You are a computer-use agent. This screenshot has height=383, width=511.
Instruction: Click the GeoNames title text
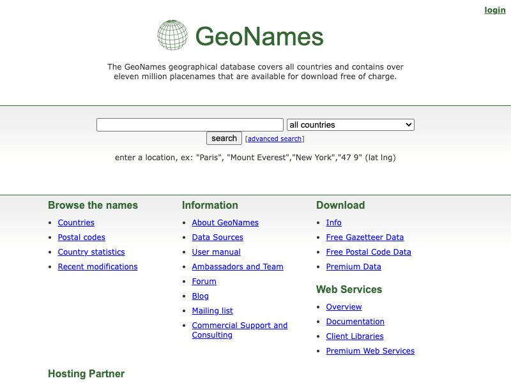point(259,36)
